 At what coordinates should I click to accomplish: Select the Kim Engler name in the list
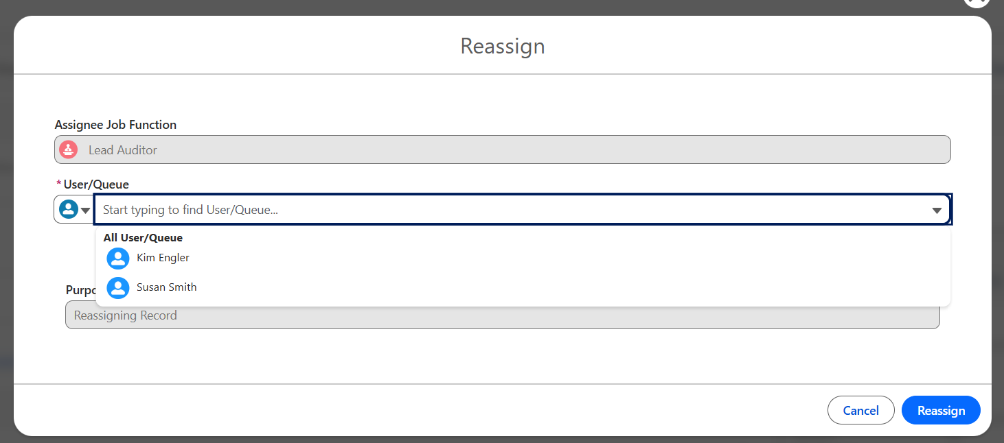pyautogui.click(x=163, y=258)
